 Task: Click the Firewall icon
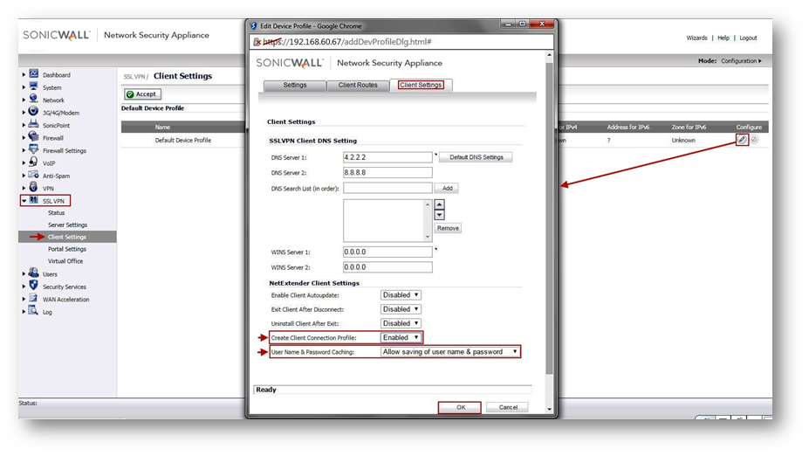(33, 137)
